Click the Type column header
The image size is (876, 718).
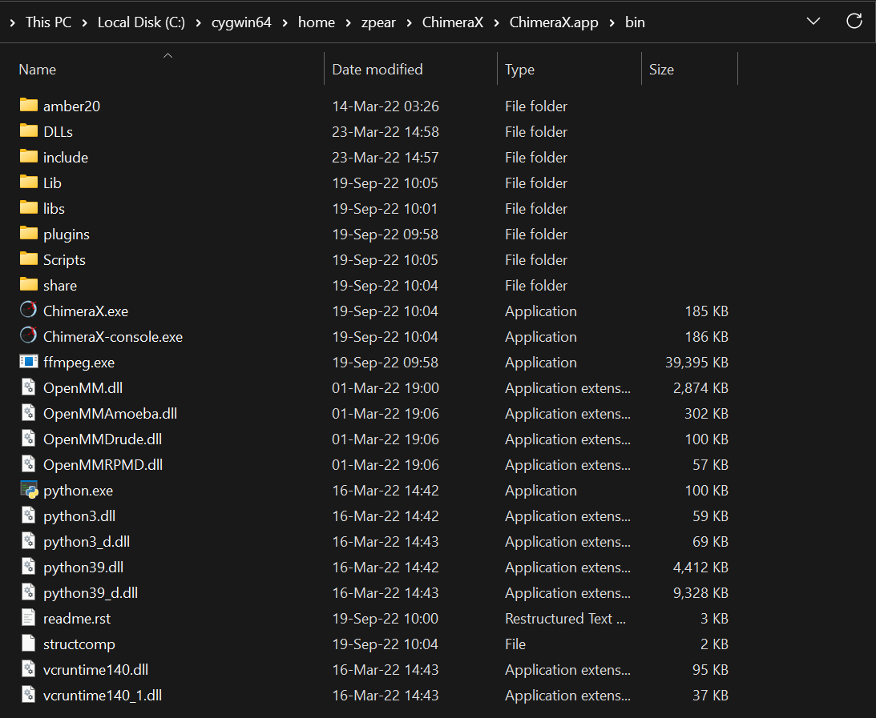click(519, 70)
